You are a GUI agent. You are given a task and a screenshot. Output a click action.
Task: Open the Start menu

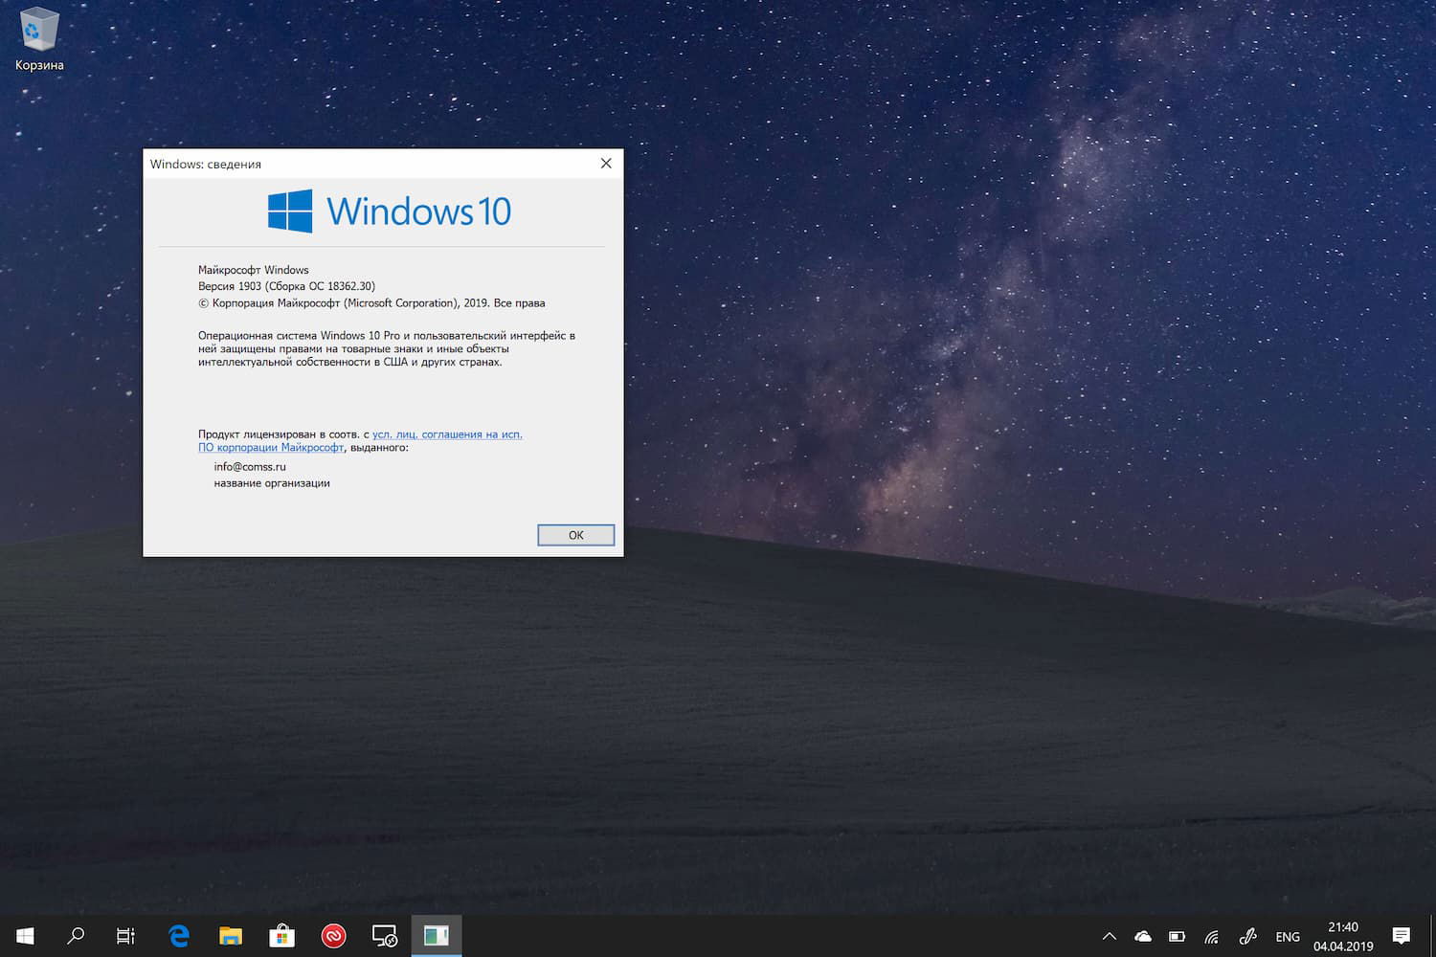click(x=25, y=935)
